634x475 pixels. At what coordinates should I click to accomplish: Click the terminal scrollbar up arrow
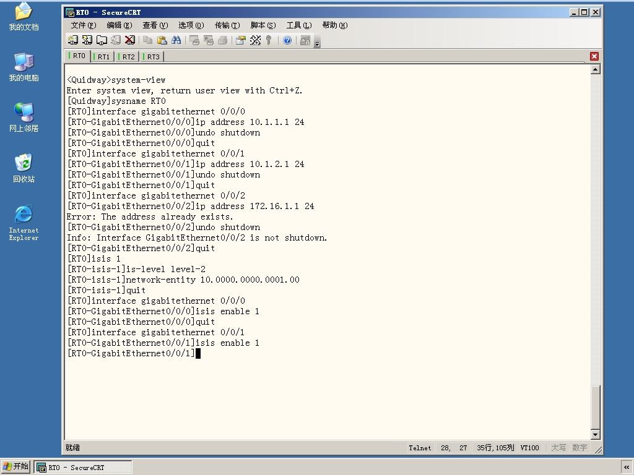[x=595, y=69]
